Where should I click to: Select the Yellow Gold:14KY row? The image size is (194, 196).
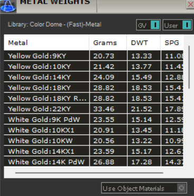click(x=94, y=77)
